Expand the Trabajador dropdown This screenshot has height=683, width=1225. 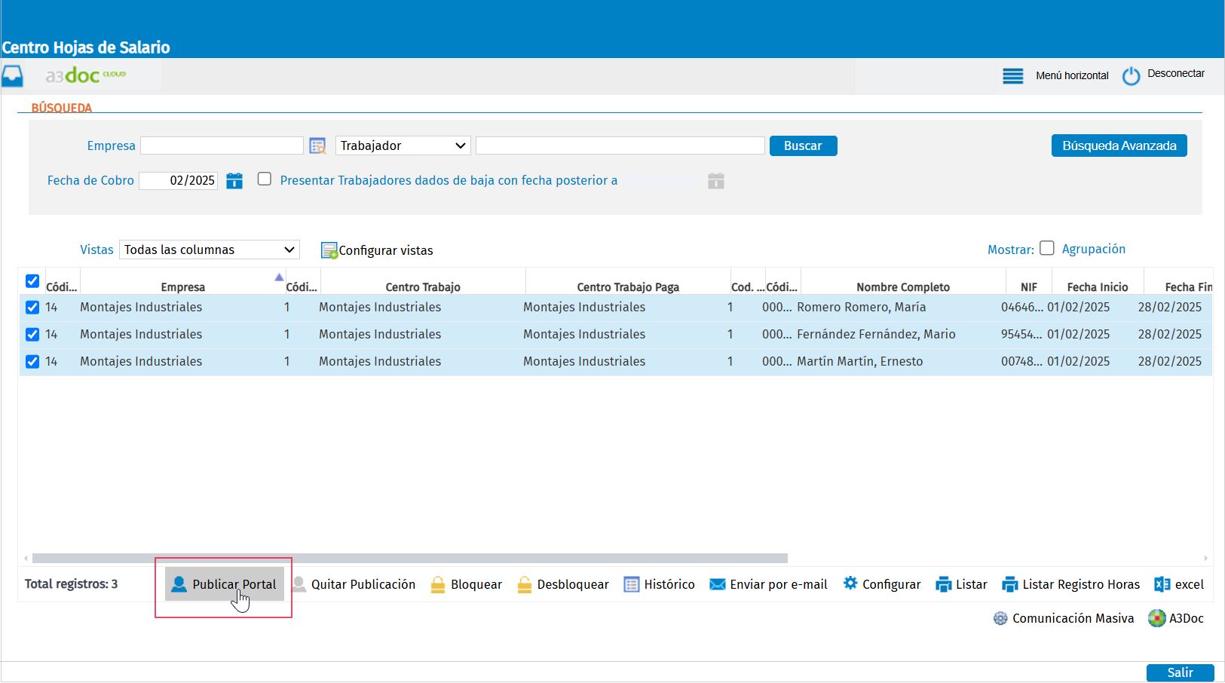403,145
